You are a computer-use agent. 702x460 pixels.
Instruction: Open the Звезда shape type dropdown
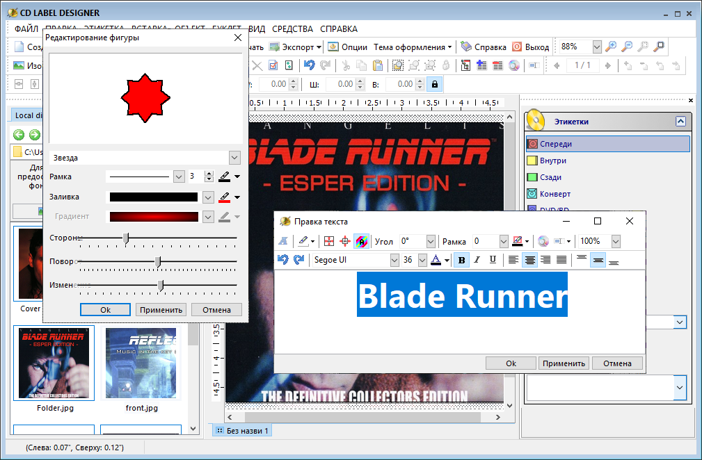click(234, 157)
